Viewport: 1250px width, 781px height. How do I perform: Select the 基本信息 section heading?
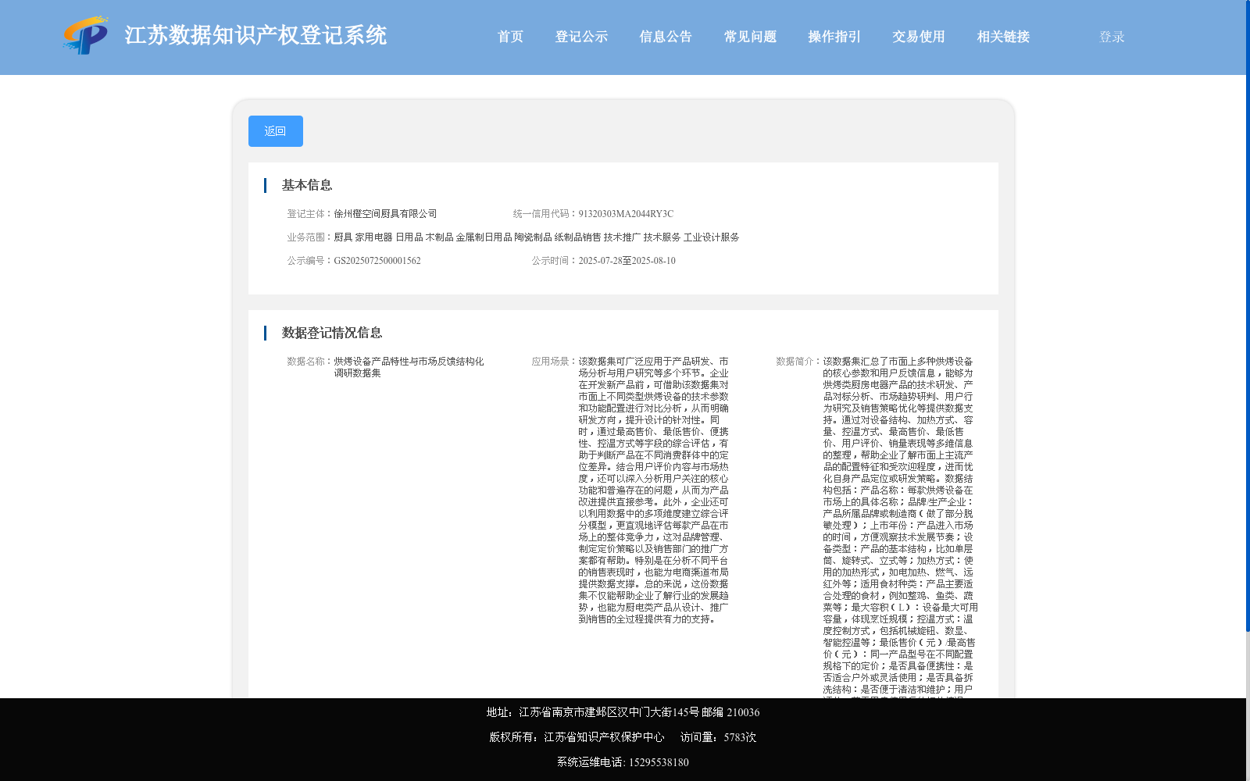(x=307, y=185)
